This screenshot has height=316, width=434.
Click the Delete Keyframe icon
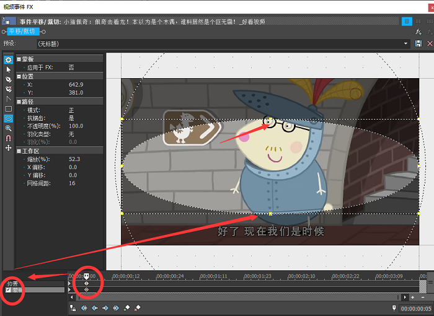(137, 308)
